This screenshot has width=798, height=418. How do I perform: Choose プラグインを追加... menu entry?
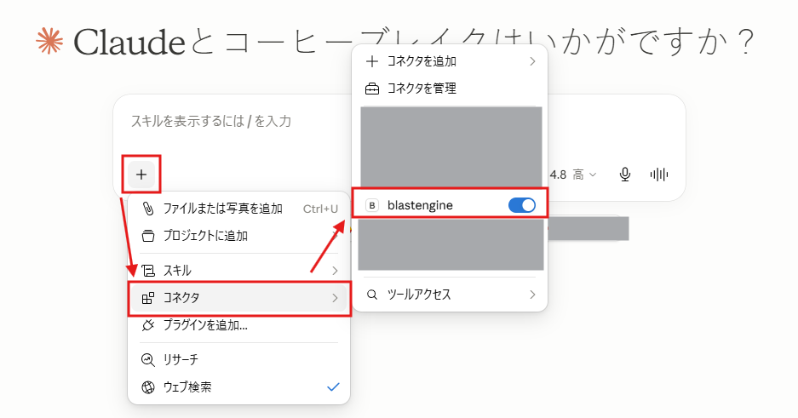tap(239, 325)
